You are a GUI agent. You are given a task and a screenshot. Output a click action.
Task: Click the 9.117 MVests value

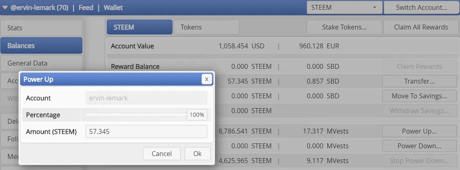pos(328,161)
